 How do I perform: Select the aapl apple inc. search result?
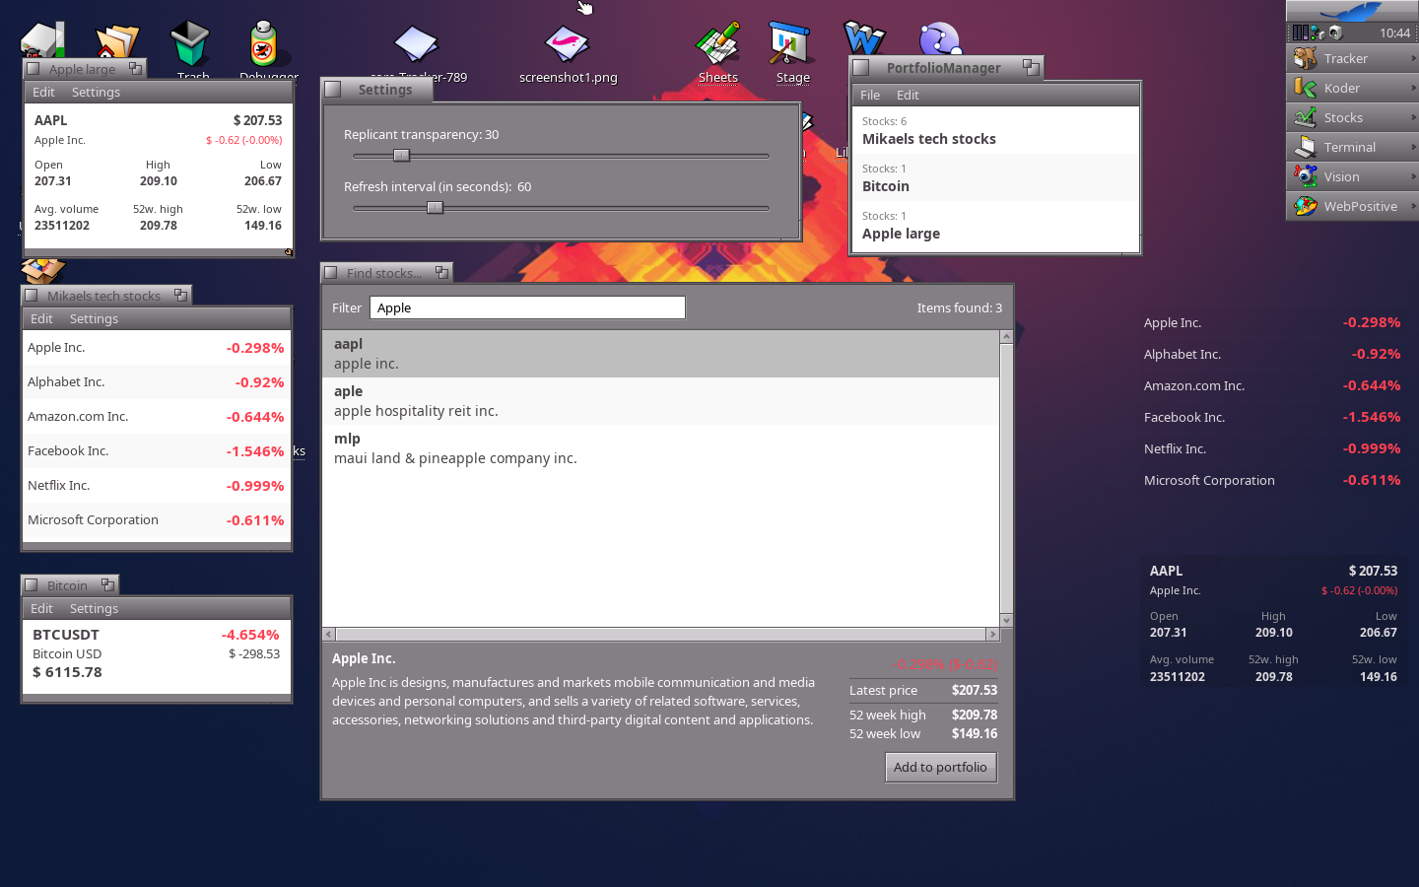click(x=660, y=354)
